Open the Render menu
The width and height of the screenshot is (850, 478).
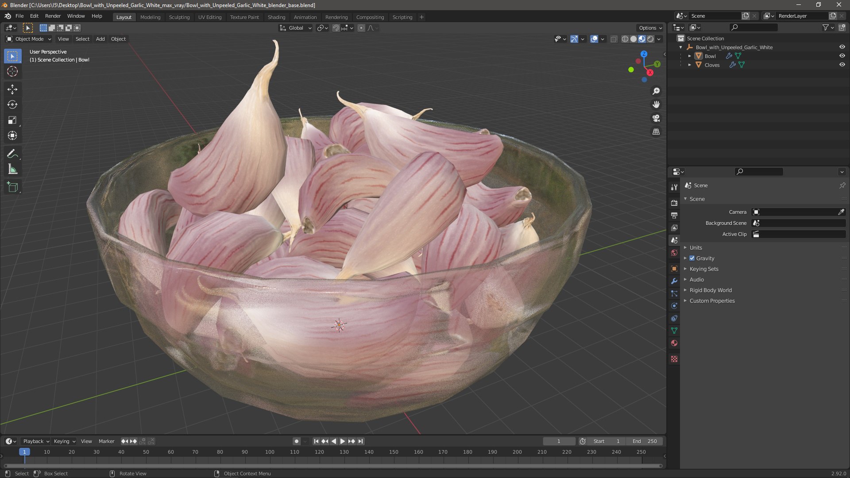pos(53,16)
